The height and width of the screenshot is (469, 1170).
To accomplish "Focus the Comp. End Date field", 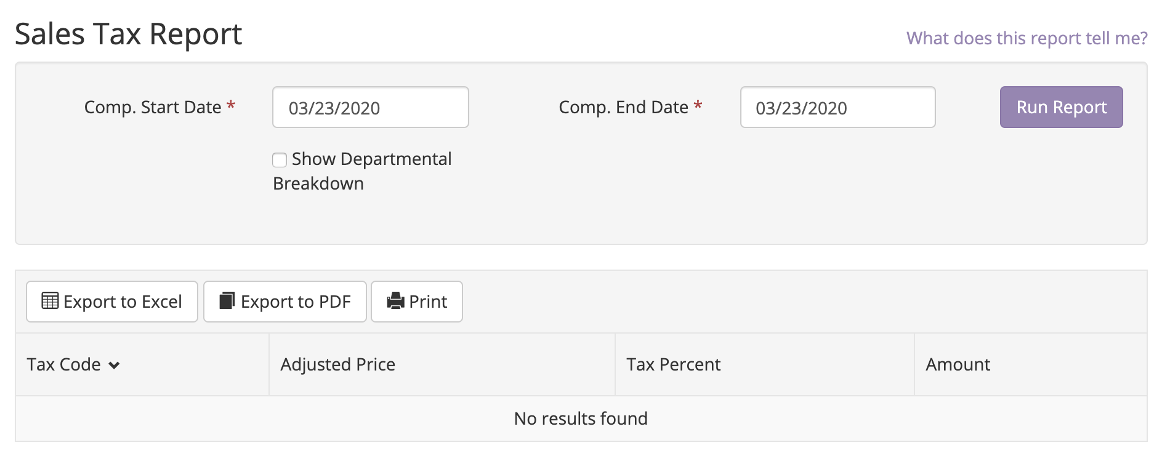I will 837,108.
